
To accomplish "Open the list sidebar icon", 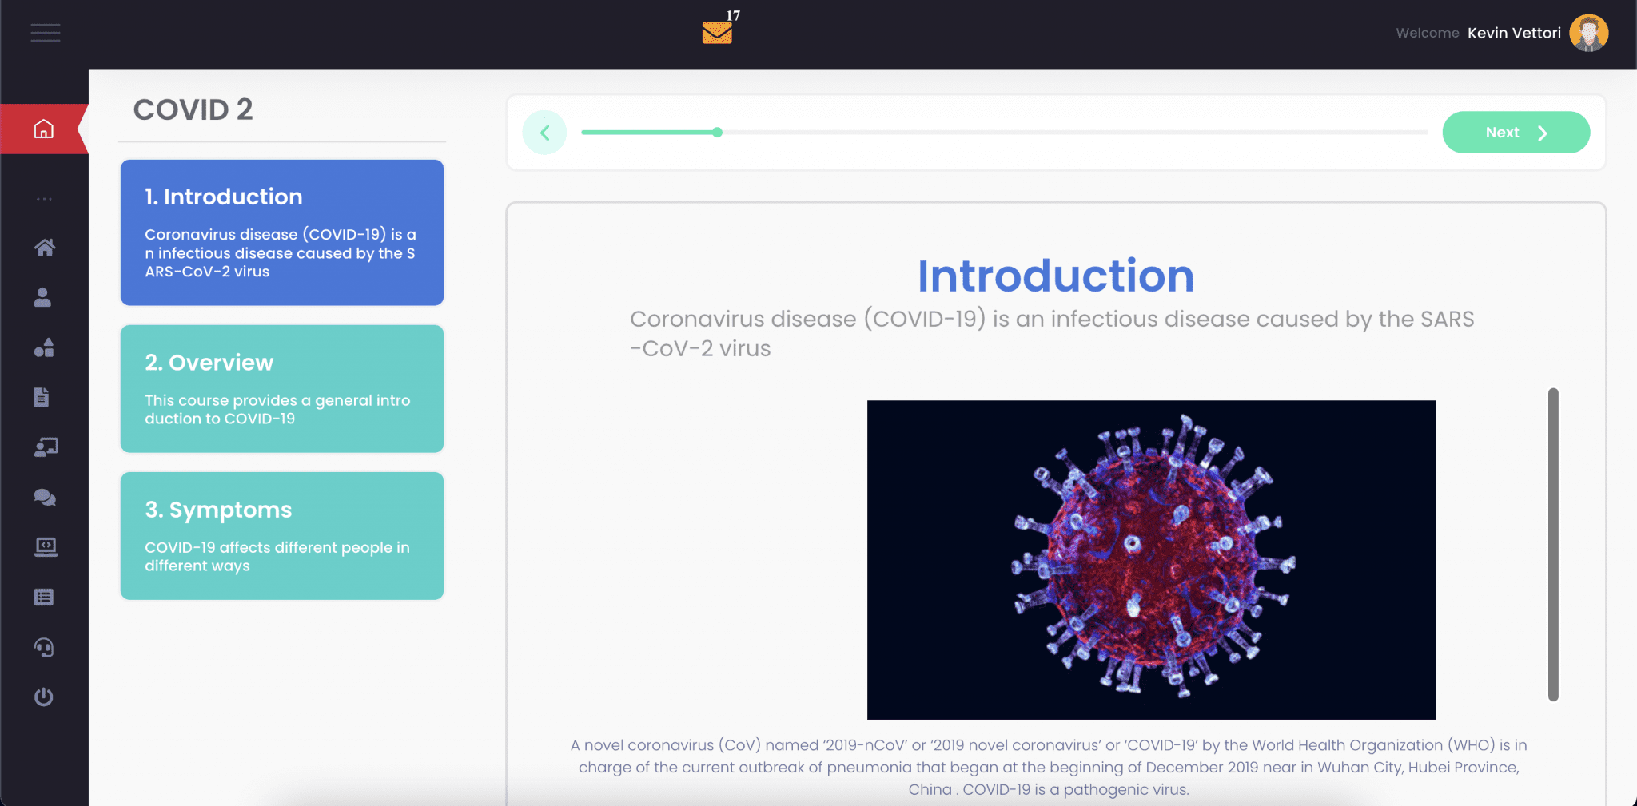I will [44, 598].
